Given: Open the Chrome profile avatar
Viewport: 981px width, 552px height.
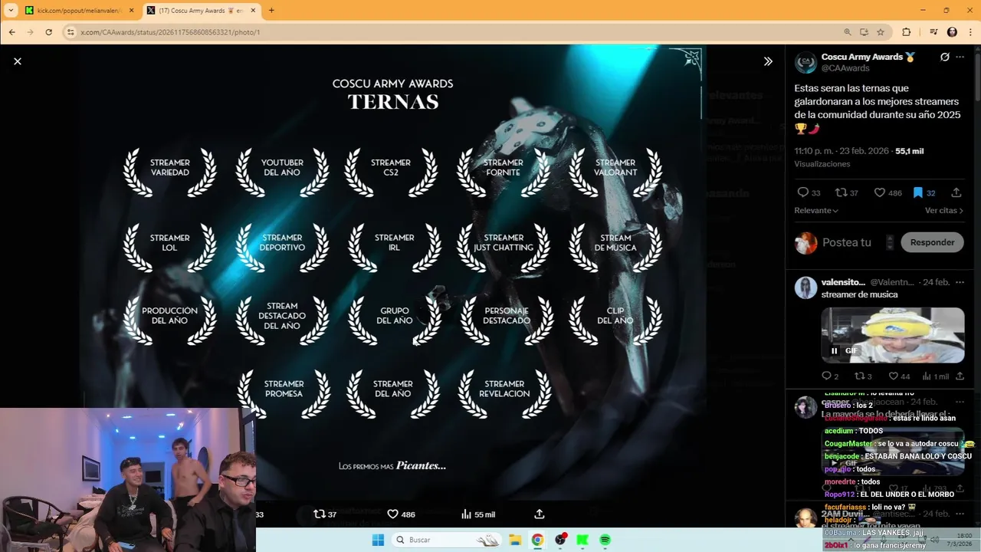Looking at the screenshot, I should click(x=952, y=32).
